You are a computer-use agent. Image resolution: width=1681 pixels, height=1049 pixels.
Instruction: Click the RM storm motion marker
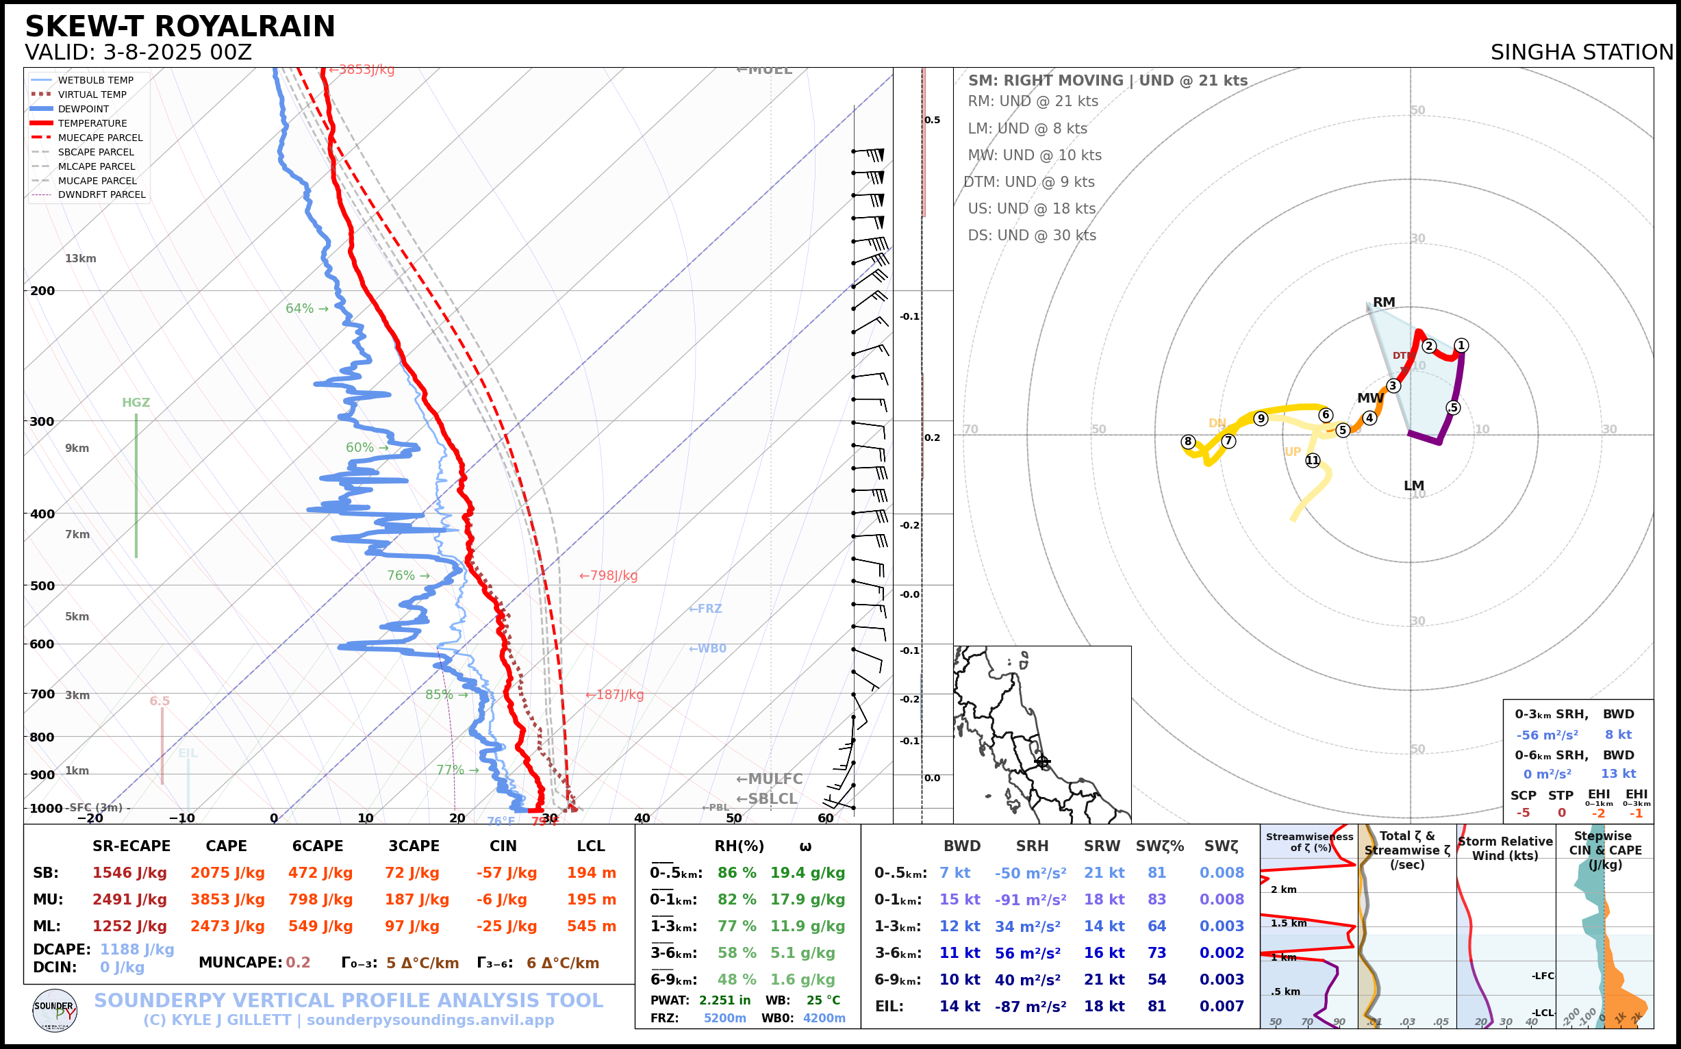point(1383,303)
